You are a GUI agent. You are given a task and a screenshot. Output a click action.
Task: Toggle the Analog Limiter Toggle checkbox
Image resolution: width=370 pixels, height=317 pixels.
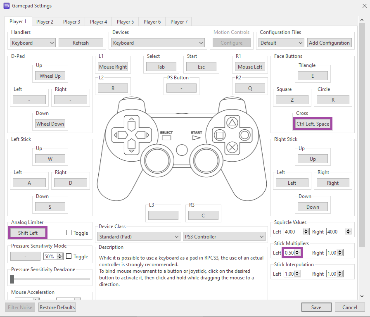[x=69, y=233]
